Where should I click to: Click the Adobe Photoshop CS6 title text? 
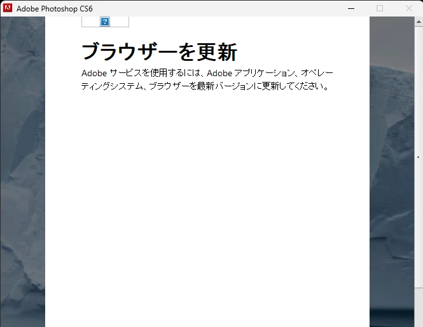point(55,9)
